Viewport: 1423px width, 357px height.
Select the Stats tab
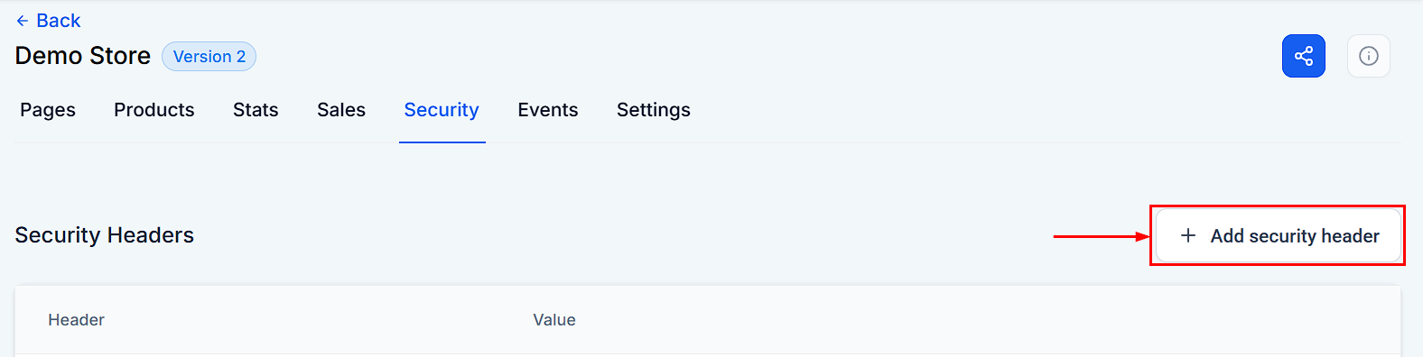256,110
